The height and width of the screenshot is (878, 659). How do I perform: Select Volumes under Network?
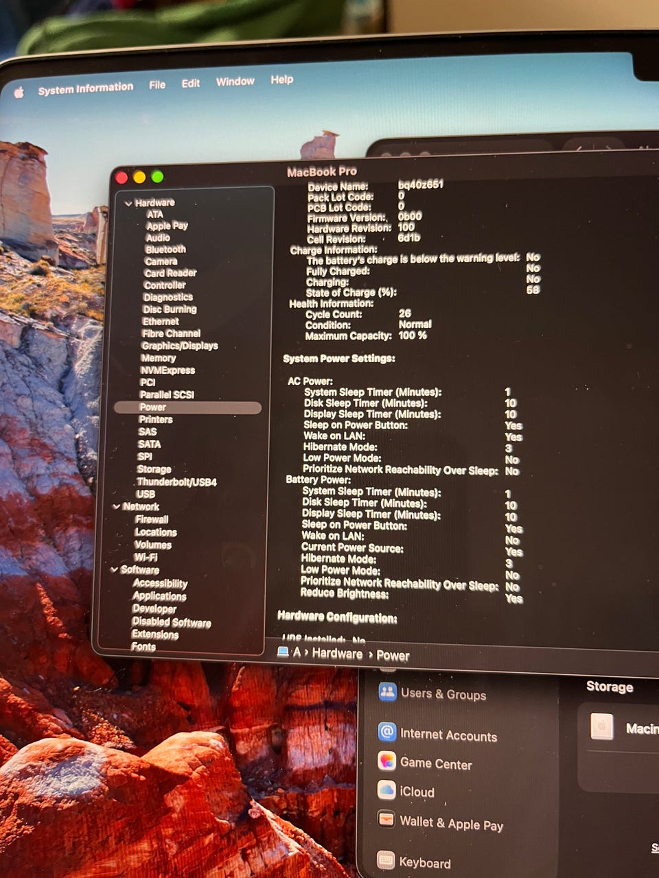[153, 545]
